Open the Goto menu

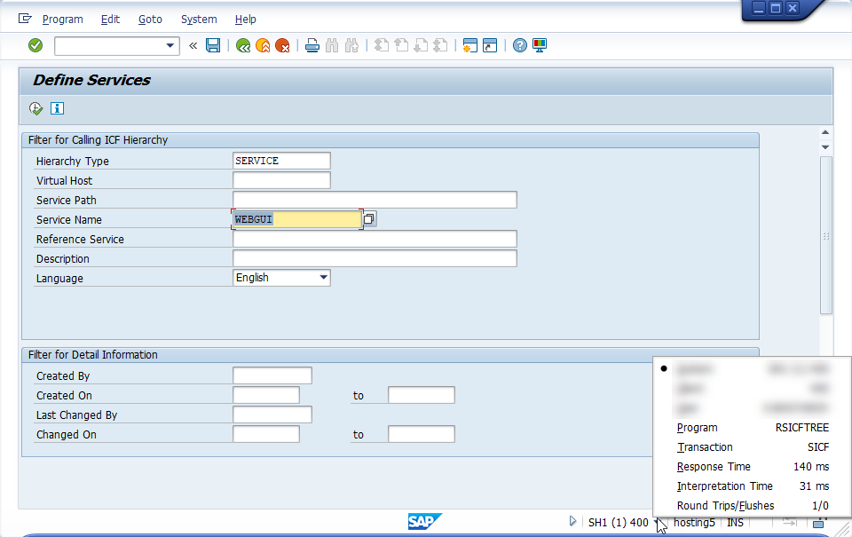point(150,19)
